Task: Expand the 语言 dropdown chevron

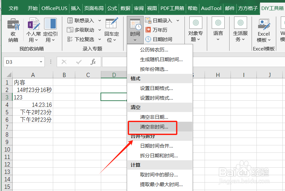Action: pyautogui.click(x=218, y=39)
